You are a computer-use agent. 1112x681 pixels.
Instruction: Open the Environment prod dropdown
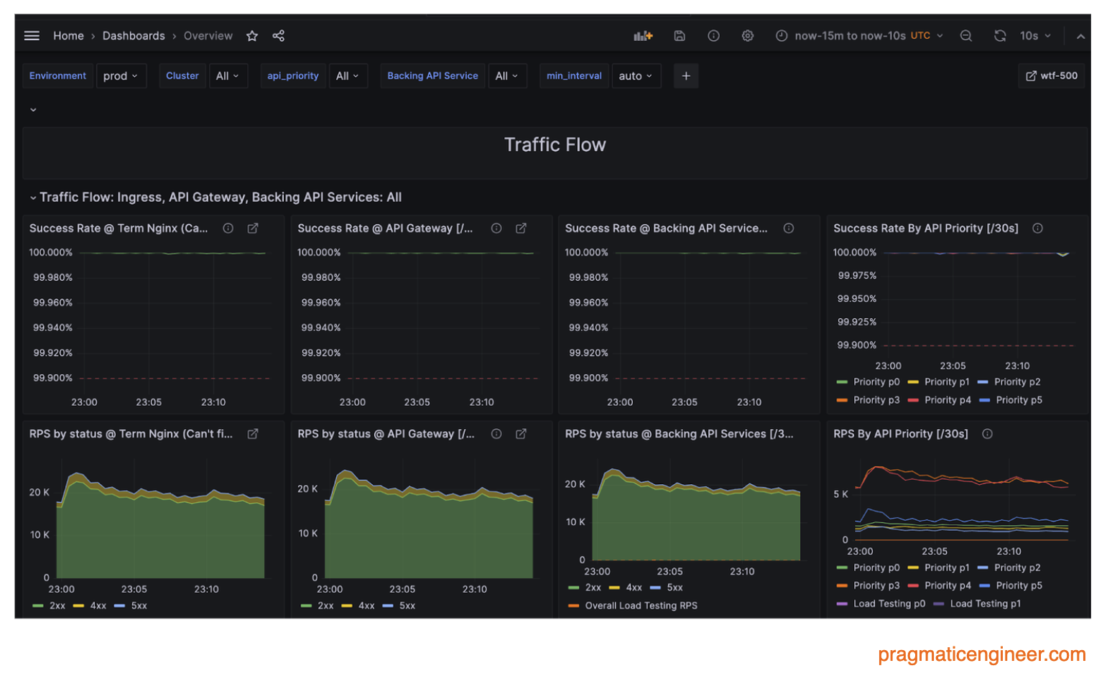pos(120,76)
